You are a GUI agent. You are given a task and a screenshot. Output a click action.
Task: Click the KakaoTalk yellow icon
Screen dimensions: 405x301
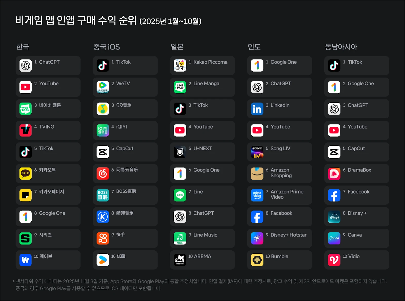click(x=26, y=174)
